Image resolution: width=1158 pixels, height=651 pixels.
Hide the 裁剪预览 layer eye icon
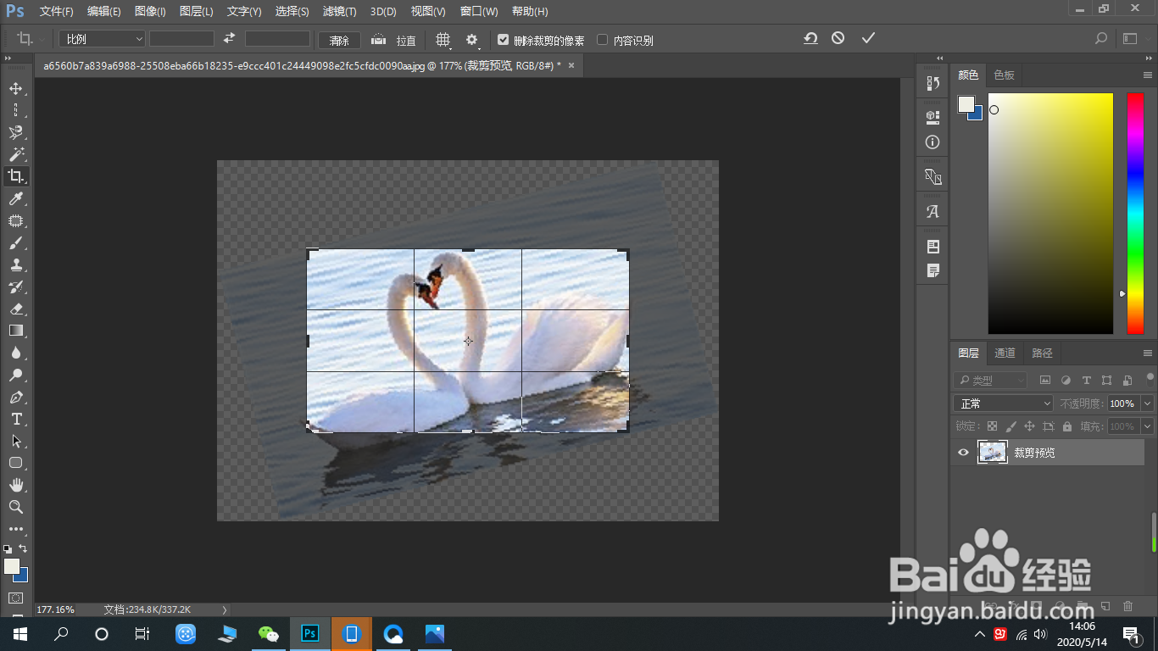point(963,453)
